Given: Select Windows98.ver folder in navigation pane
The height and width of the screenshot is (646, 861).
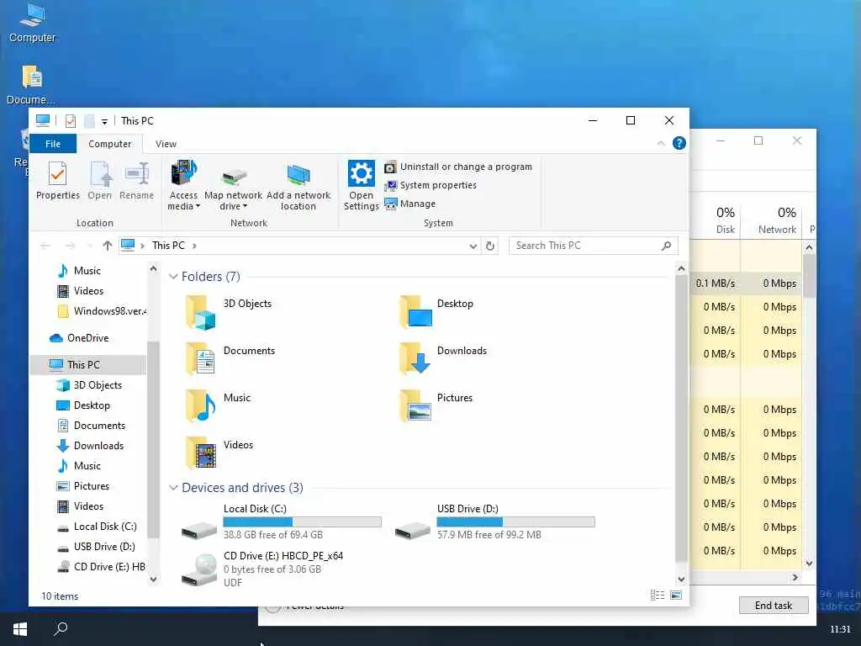Looking at the screenshot, I should (102, 311).
